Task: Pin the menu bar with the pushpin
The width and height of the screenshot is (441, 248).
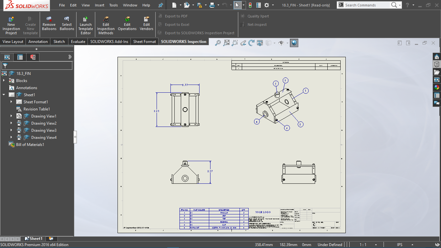Action: [160, 5]
